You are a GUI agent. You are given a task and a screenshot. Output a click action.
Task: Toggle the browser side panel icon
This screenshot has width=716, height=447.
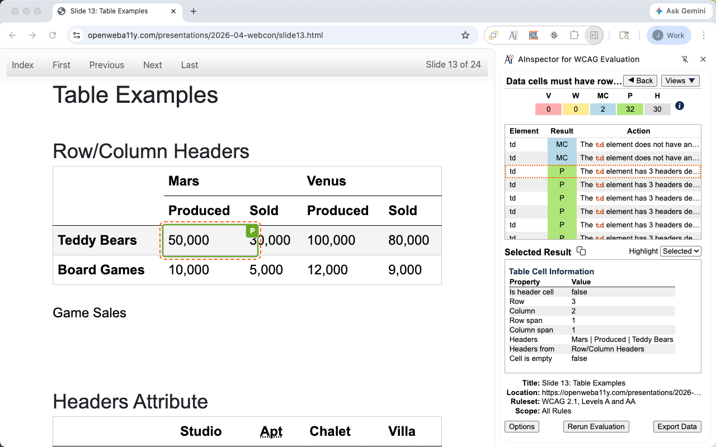tap(594, 35)
